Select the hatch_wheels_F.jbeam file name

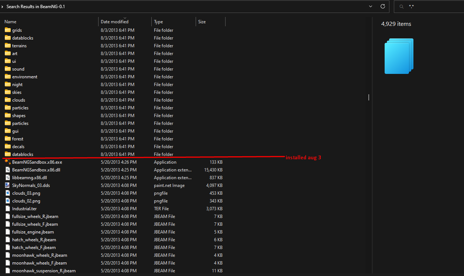coord(34,248)
